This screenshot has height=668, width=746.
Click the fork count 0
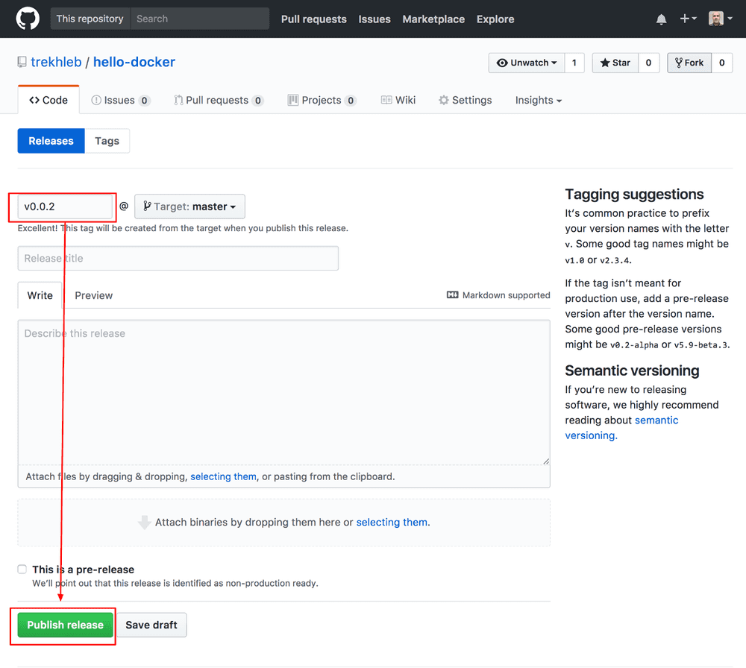pos(721,63)
